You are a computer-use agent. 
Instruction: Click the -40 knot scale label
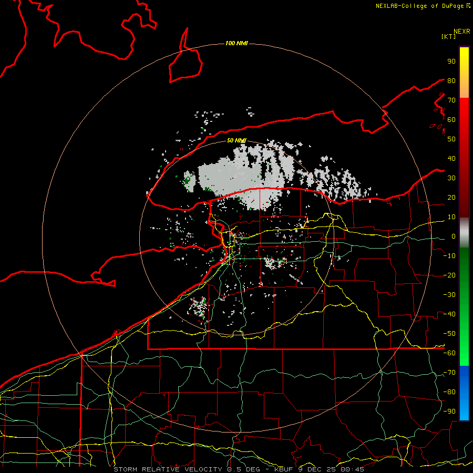(449, 314)
